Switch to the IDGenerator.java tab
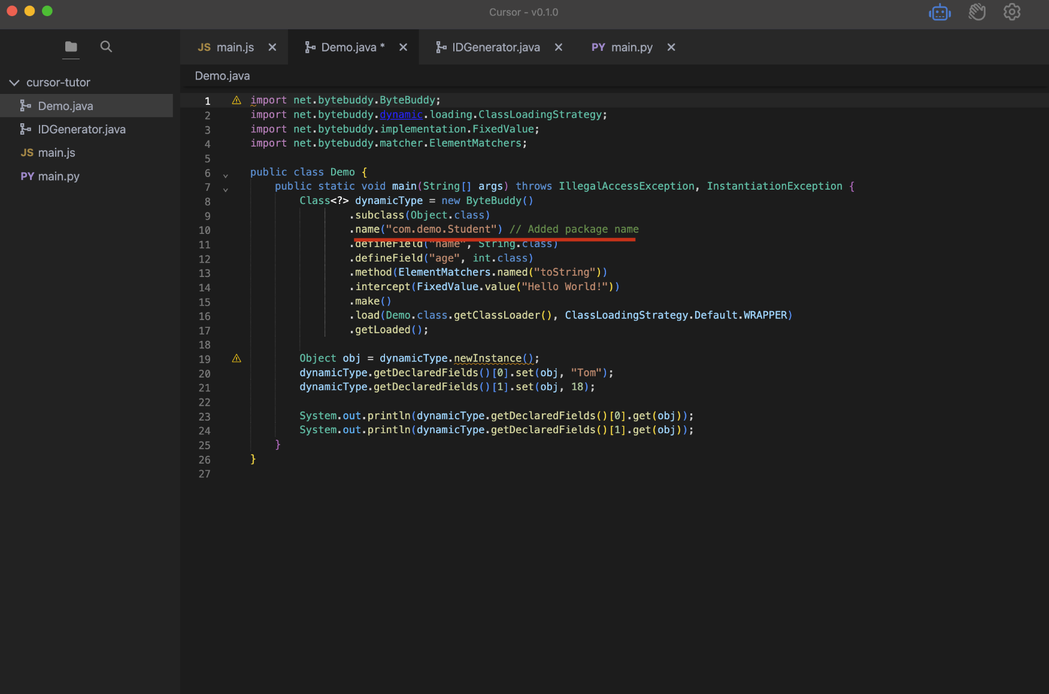 pyautogui.click(x=496, y=47)
